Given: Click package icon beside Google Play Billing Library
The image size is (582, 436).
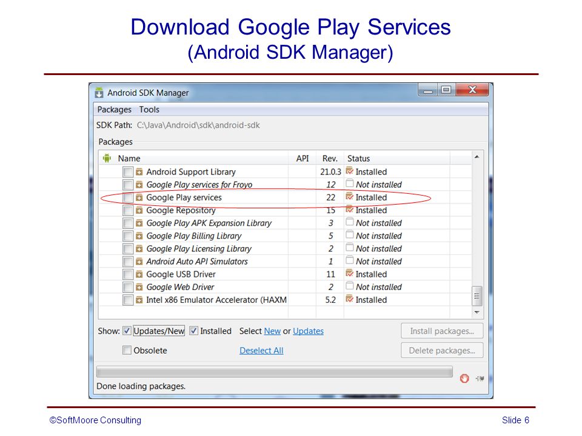Looking at the screenshot, I should point(139,236).
